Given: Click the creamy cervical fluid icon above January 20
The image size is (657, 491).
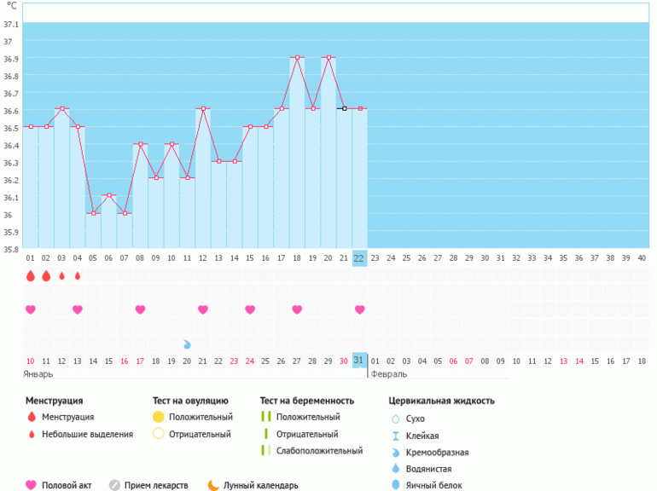Looking at the screenshot, I should coord(187,344).
